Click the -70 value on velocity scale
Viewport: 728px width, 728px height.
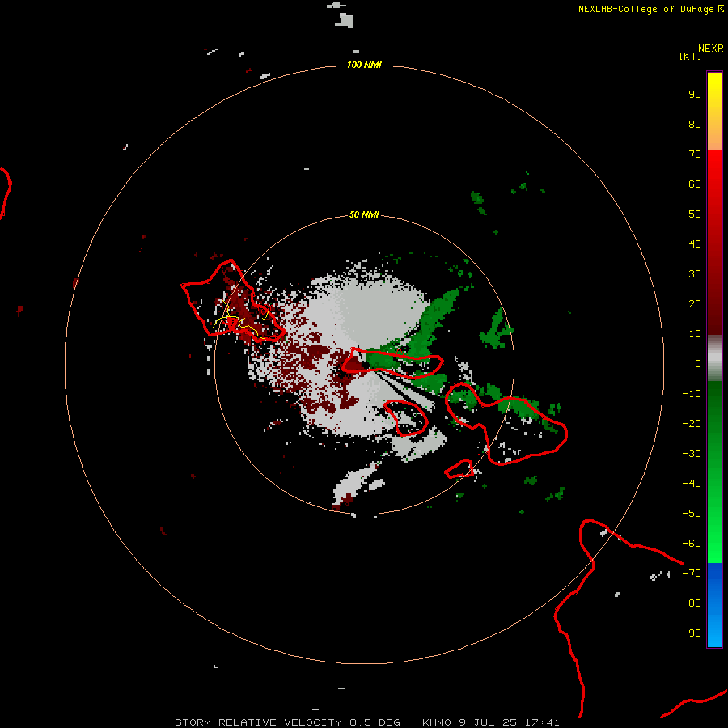point(692,574)
